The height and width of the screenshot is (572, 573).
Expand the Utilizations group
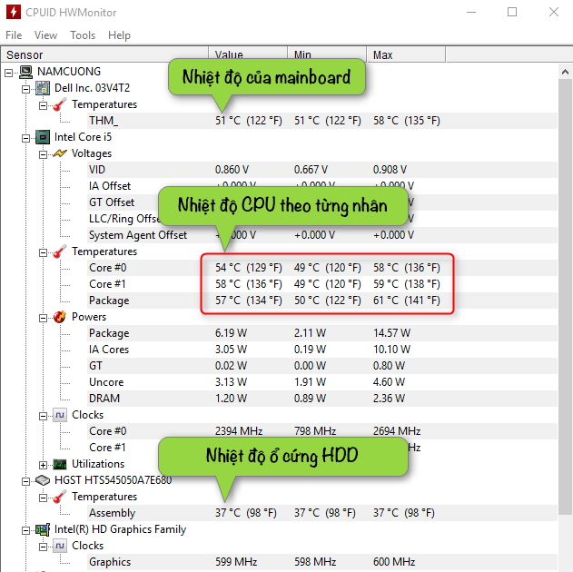(43, 466)
